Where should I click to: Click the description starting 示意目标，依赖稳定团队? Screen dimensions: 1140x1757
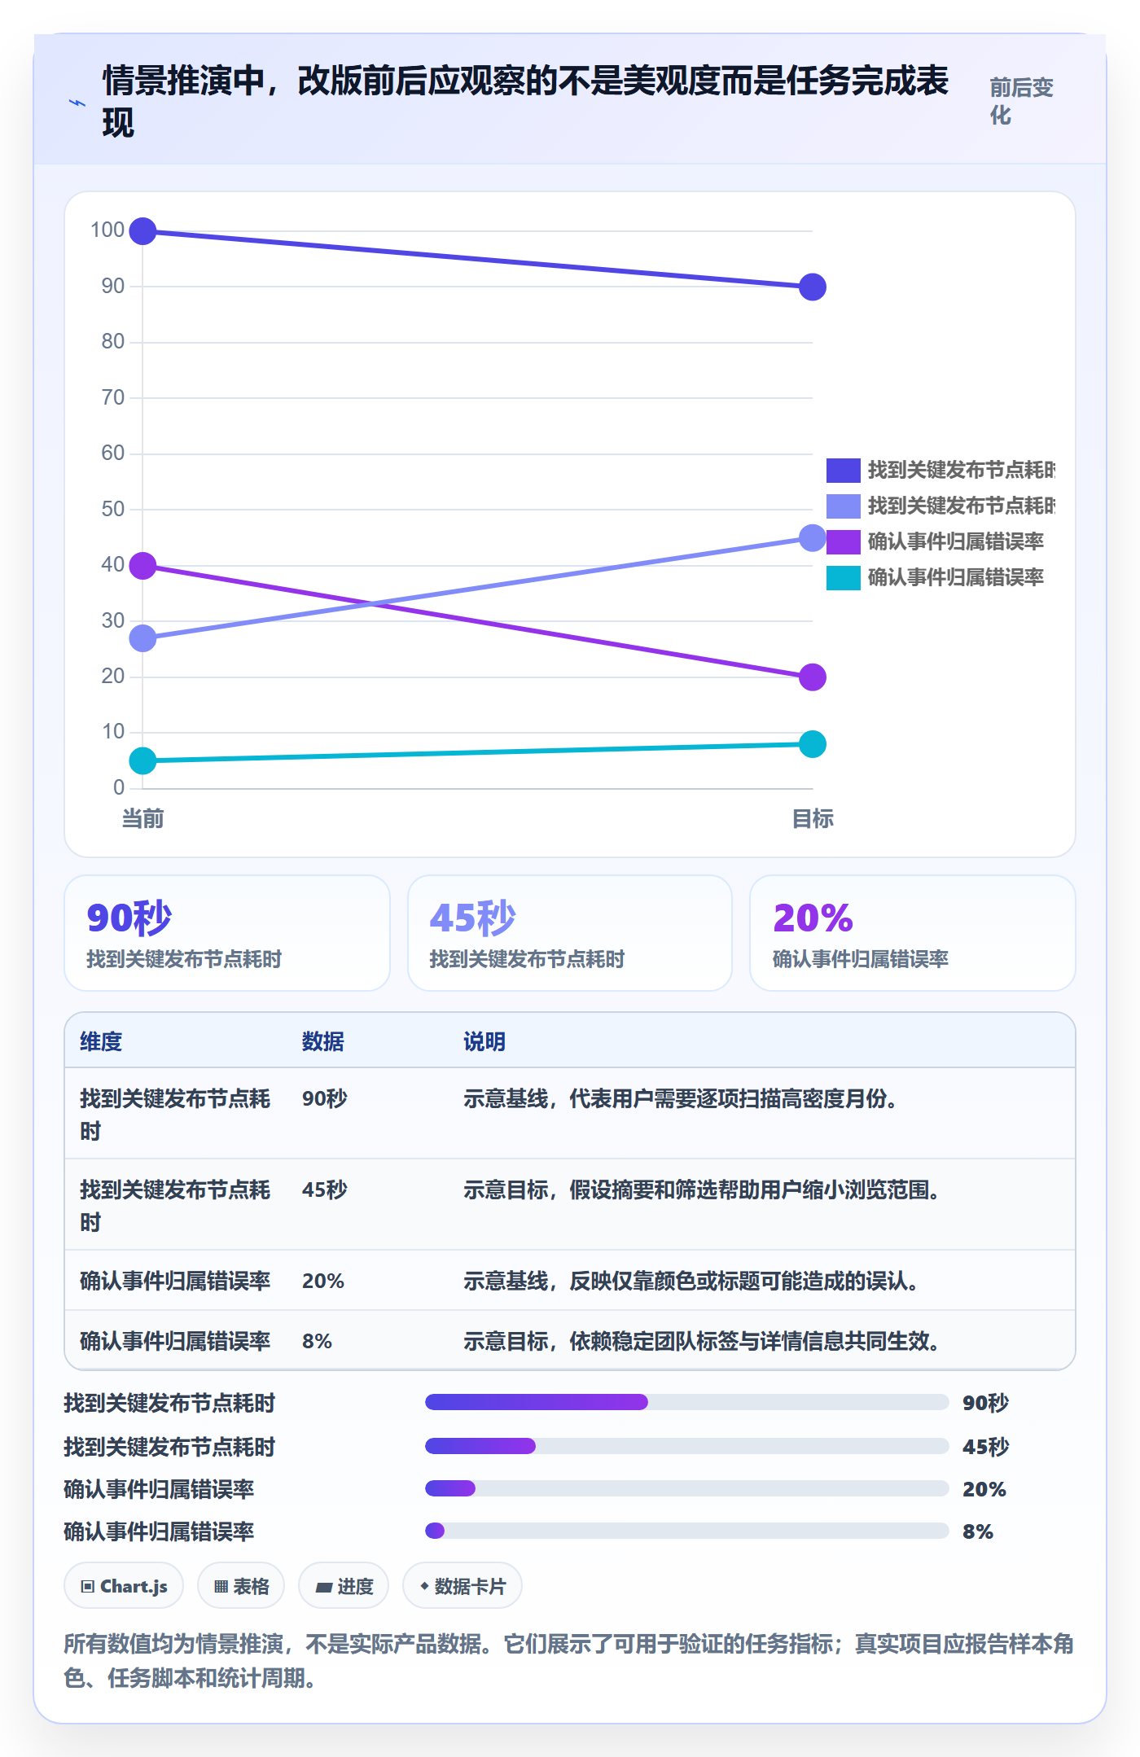click(x=703, y=1341)
